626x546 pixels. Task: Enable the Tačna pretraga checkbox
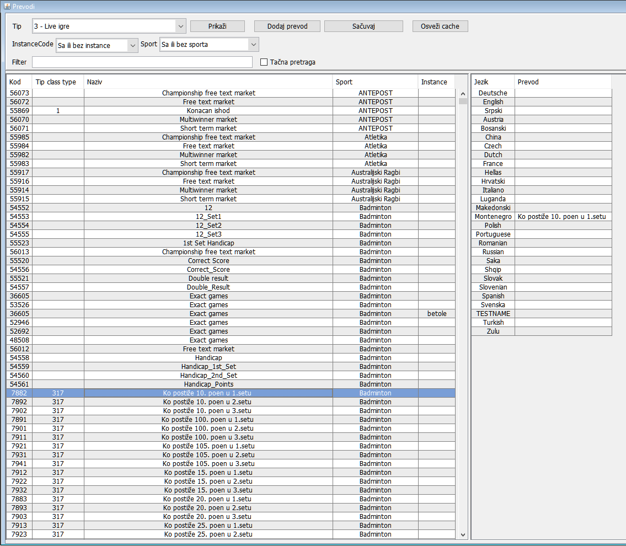(x=264, y=62)
